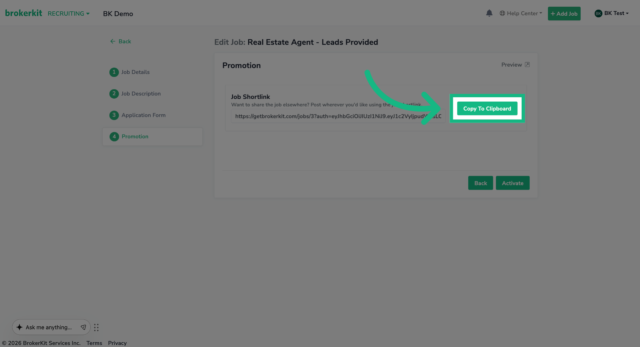Click the step 1 numbered circle

[114, 72]
